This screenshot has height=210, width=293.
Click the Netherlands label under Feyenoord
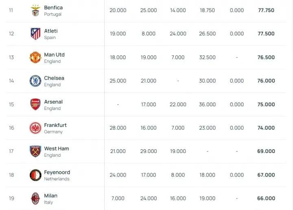point(57,179)
